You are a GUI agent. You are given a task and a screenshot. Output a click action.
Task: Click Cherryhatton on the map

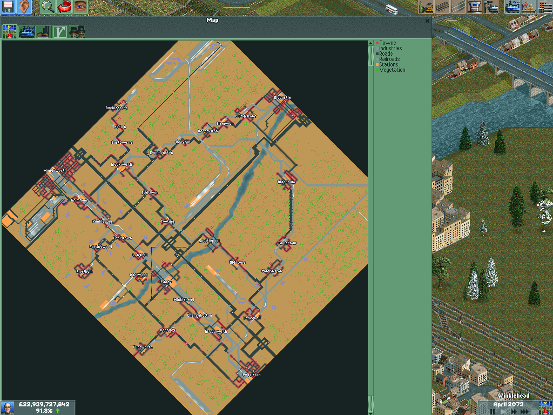coord(200,316)
